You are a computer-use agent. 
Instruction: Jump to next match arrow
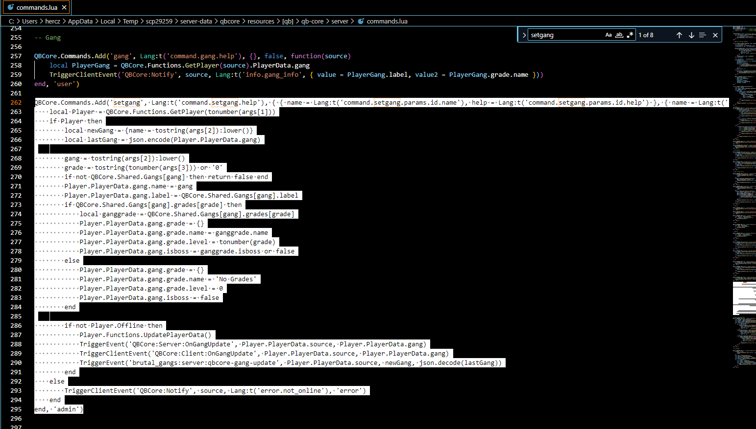pos(691,35)
